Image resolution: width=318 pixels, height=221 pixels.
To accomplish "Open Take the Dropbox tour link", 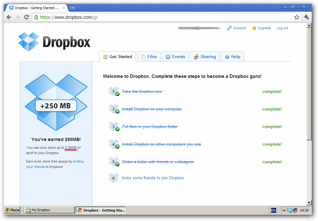I will [142, 92].
